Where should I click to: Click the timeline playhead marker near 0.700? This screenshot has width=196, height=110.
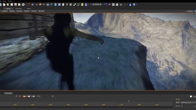coord(129,101)
